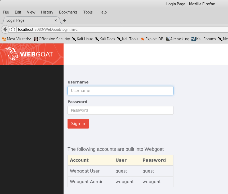The image size is (228, 194).
Task: Click the guest cell in User column
Action: [127, 171]
